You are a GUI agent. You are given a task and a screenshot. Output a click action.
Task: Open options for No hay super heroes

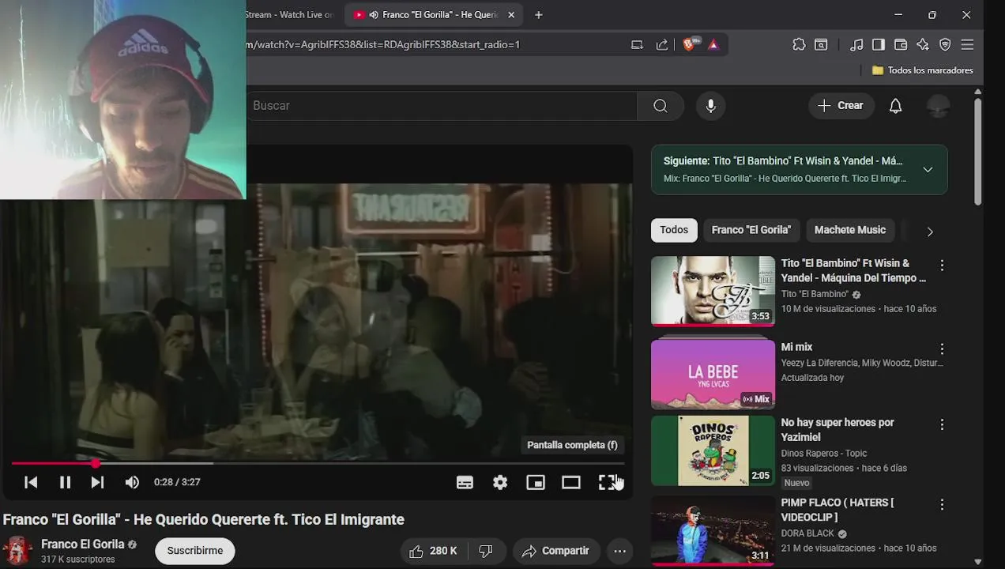(942, 424)
